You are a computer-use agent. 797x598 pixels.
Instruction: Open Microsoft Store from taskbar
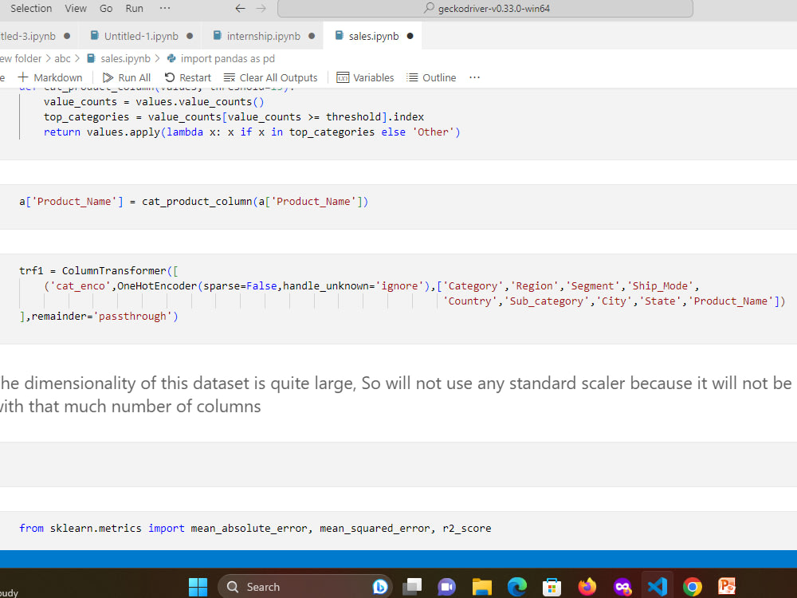pos(552,587)
